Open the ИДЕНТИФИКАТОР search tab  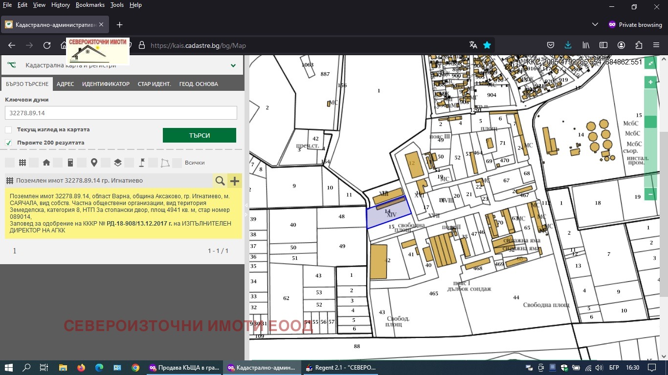click(106, 84)
